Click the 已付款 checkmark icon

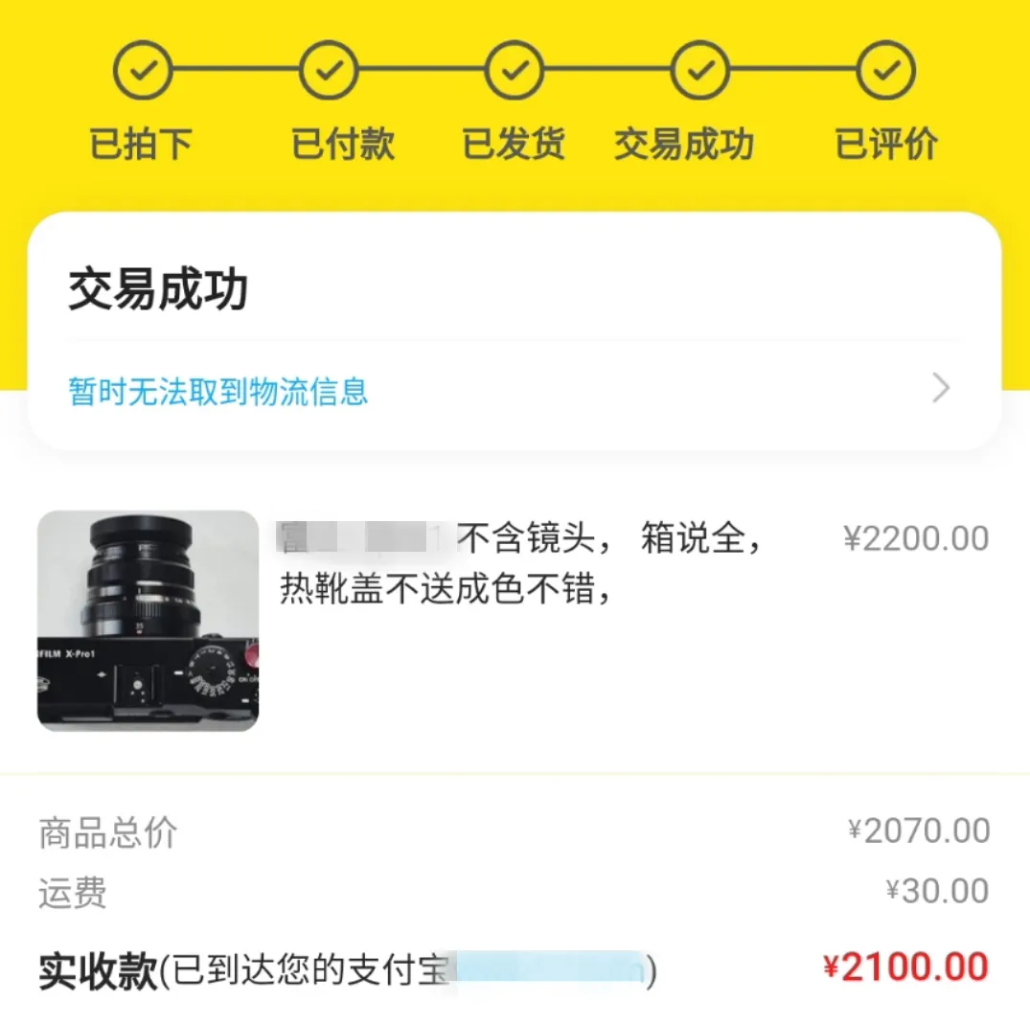328,68
